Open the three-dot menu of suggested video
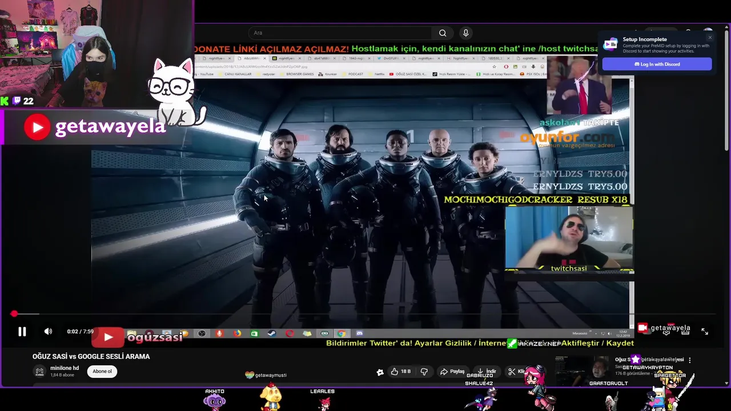The width and height of the screenshot is (731, 411). pos(689,360)
